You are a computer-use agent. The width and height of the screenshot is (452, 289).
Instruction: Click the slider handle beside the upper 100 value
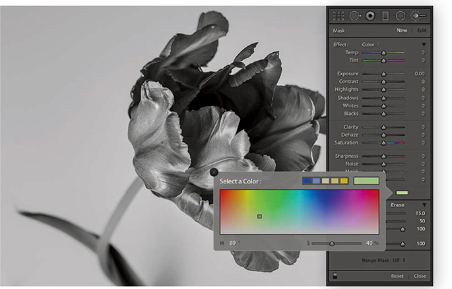[403, 230]
